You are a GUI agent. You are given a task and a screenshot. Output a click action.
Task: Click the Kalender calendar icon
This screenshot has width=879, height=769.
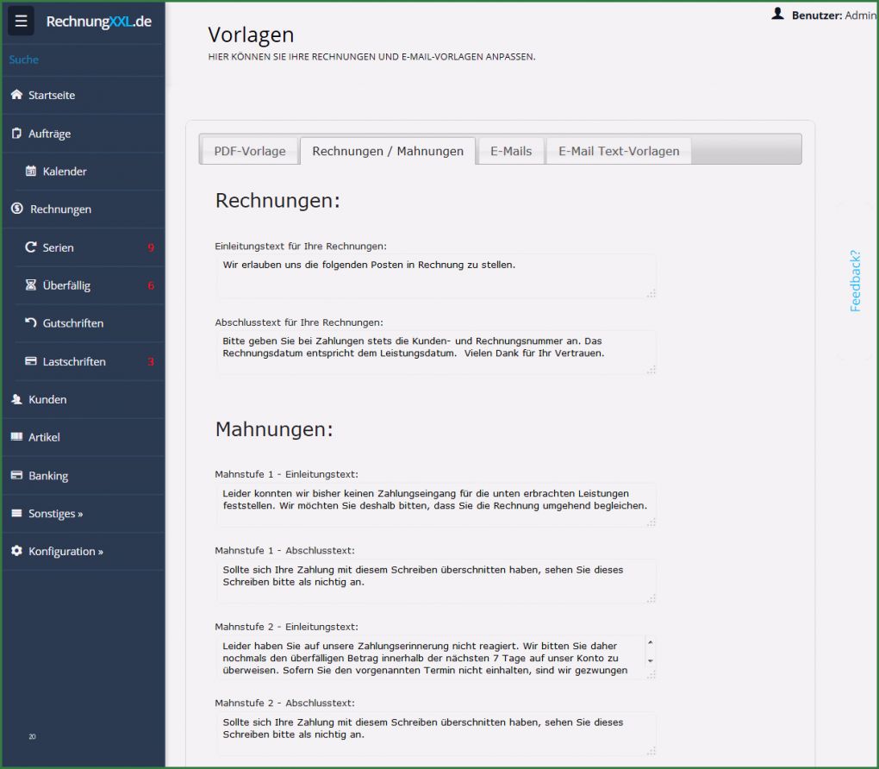(31, 172)
